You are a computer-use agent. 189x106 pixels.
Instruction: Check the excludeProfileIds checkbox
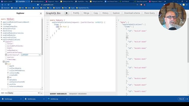[x=6, y=46]
